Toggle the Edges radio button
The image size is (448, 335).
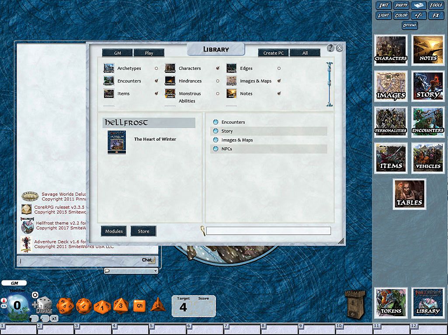279,69
